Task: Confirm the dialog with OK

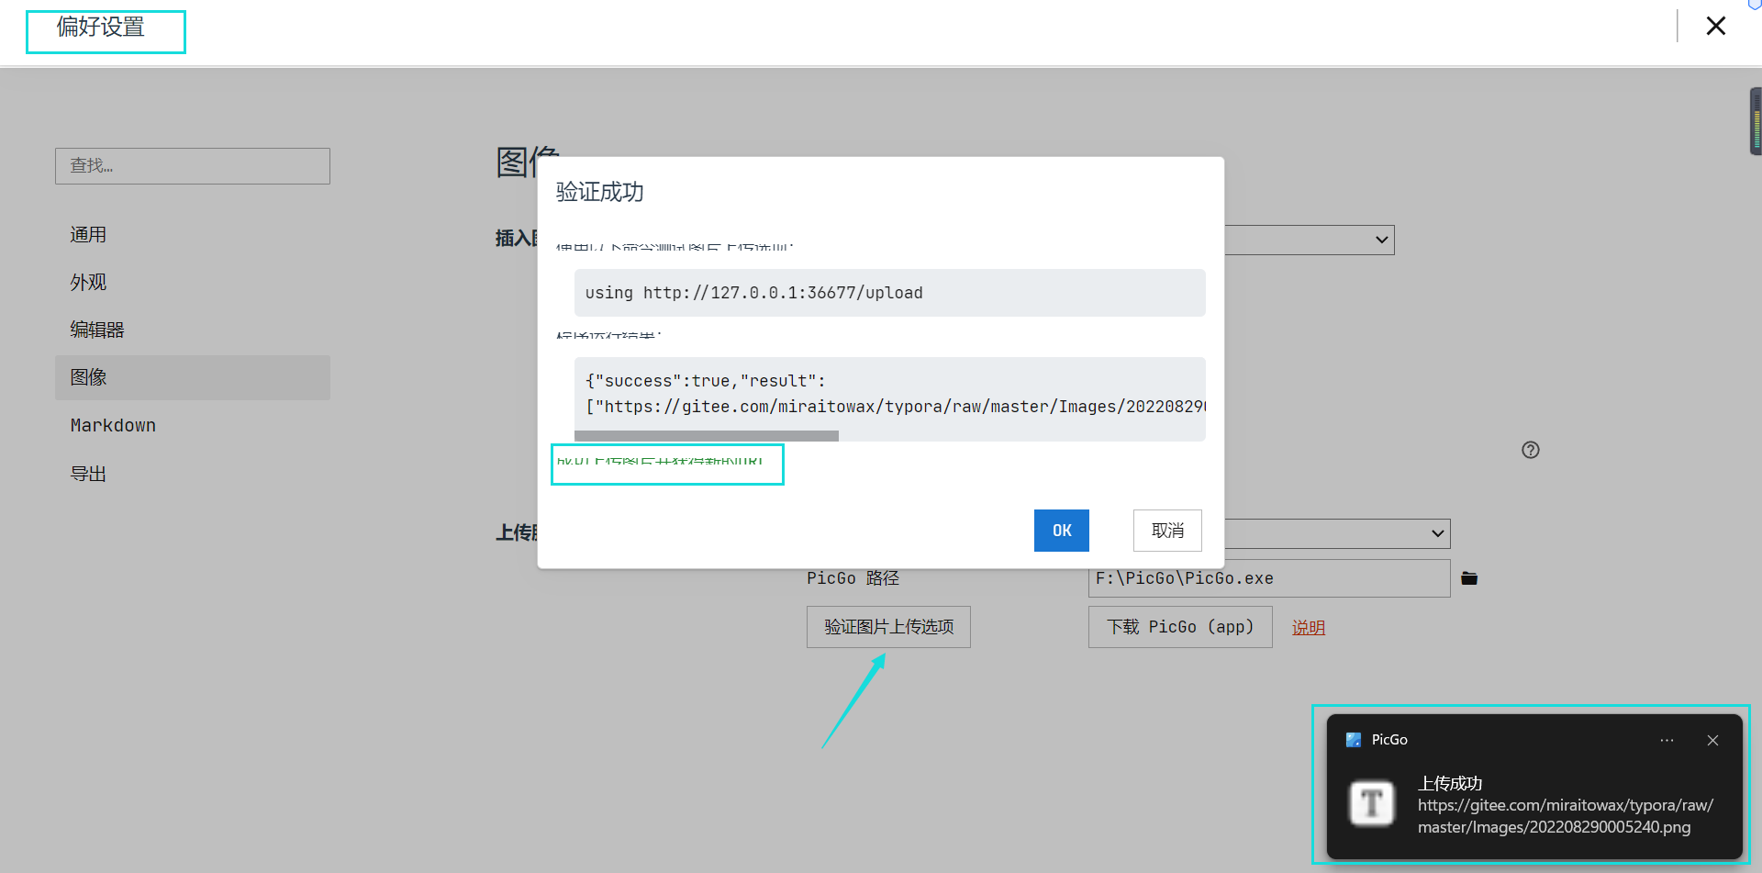Action: 1062,531
